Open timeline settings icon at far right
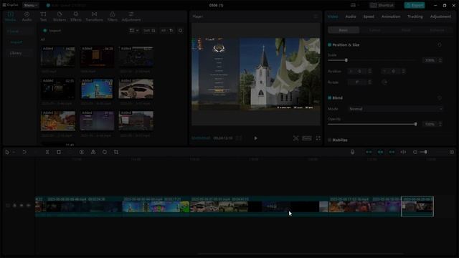 [x=452, y=152]
